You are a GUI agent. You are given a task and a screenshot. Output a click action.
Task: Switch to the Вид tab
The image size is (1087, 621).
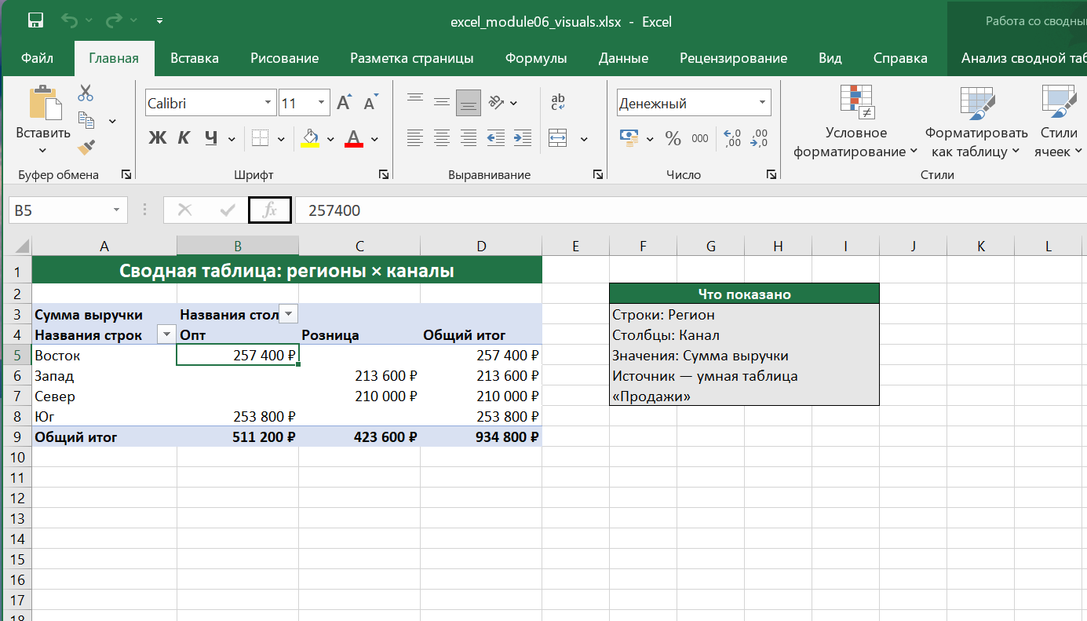[830, 58]
